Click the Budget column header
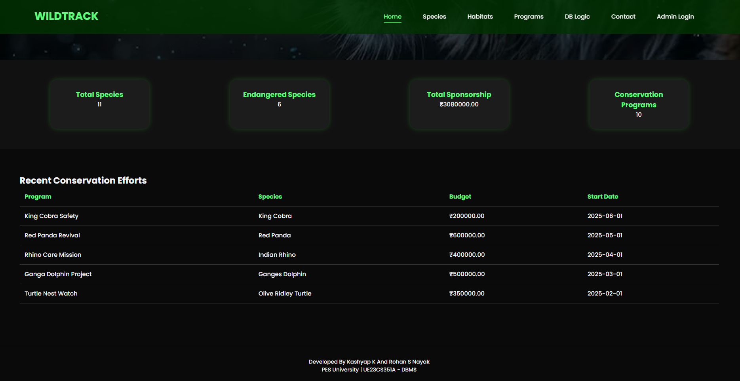740x381 pixels. pyautogui.click(x=460, y=197)
